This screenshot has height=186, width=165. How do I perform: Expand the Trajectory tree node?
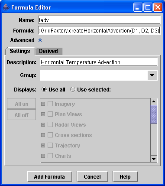point(43,145)
